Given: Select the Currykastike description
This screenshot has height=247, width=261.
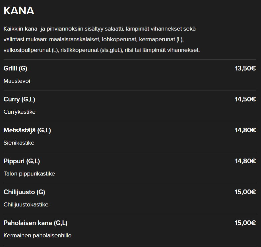Looking at the screenshot, I should (19, 112).
